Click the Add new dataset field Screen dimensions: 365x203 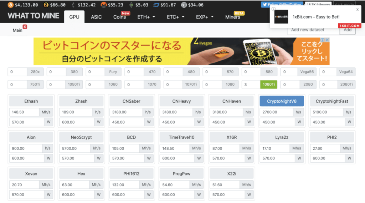coord(313,30)
